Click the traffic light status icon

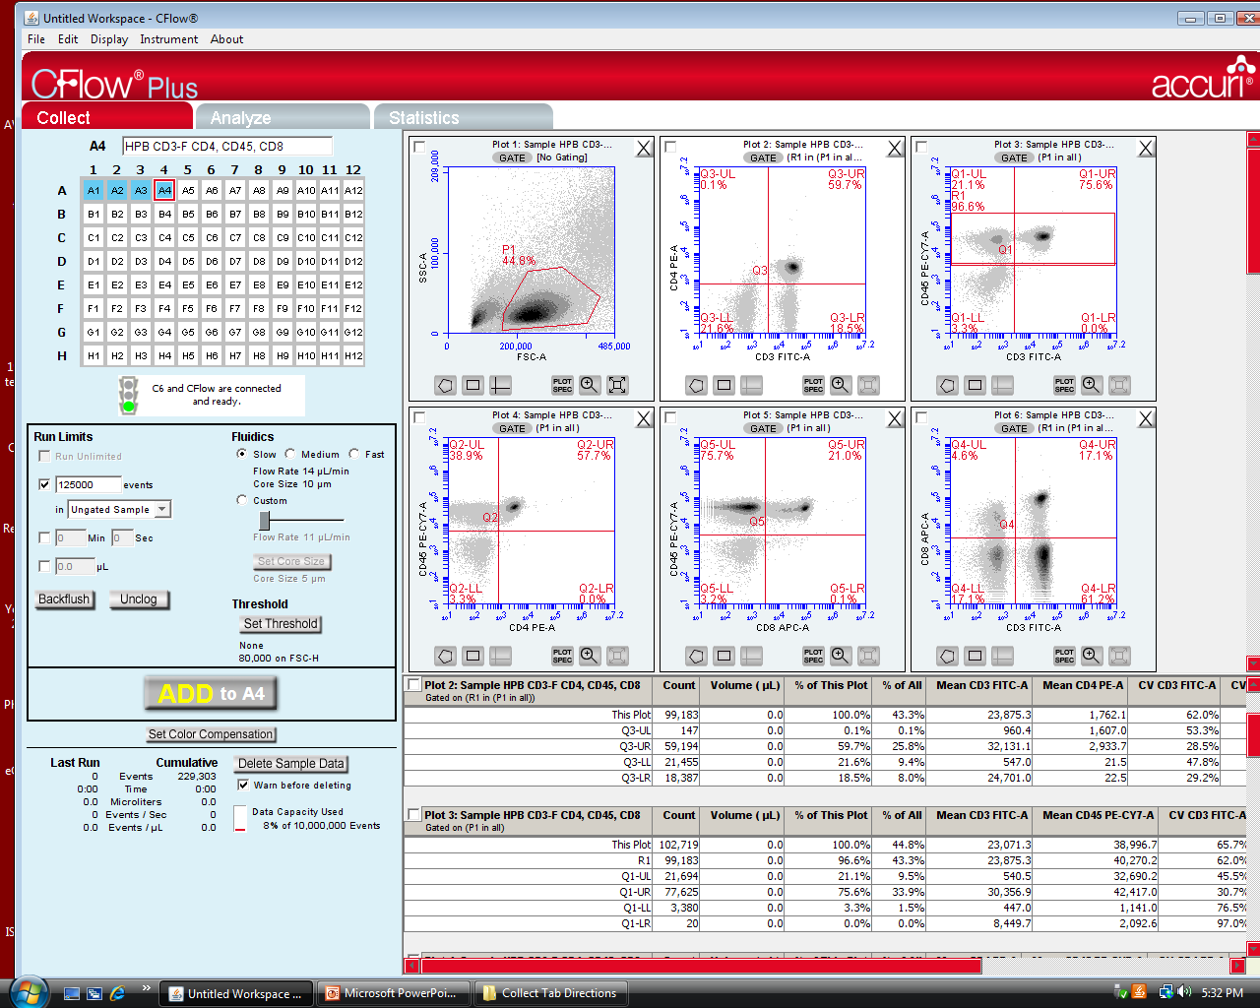click(128, 395)
